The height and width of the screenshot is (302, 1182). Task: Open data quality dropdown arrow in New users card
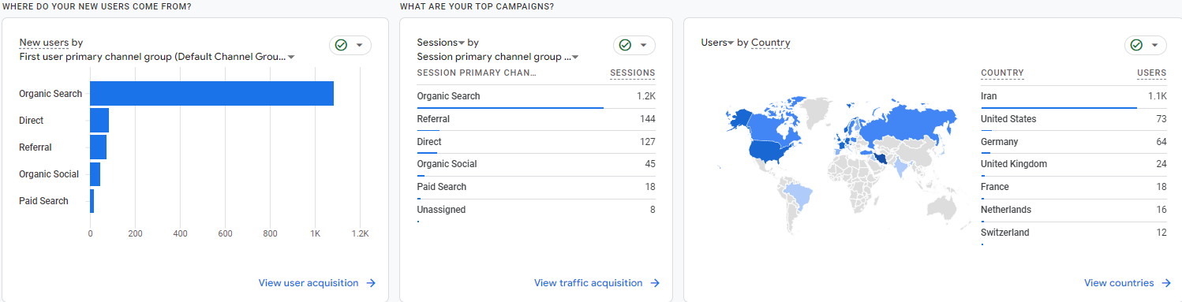(x=360, y=45)
